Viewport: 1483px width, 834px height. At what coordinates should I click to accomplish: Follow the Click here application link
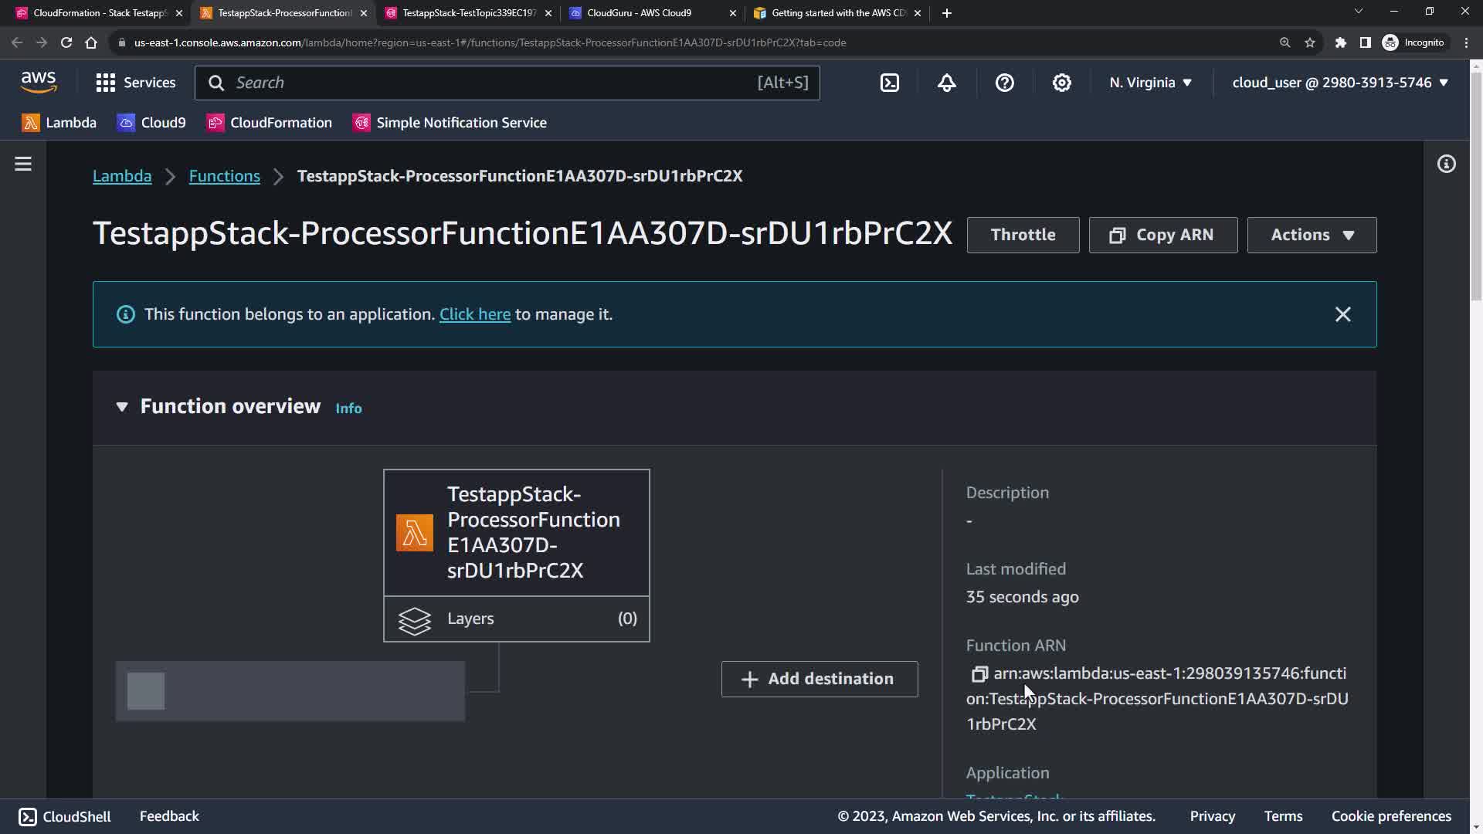tap(474, 314)
